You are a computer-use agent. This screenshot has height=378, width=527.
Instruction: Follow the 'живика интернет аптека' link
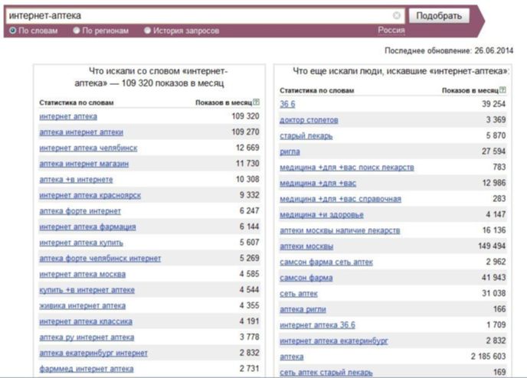(x=83, y=306)
